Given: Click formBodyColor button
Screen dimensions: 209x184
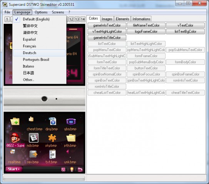Looking at the screenshot, I should [186, 62].
